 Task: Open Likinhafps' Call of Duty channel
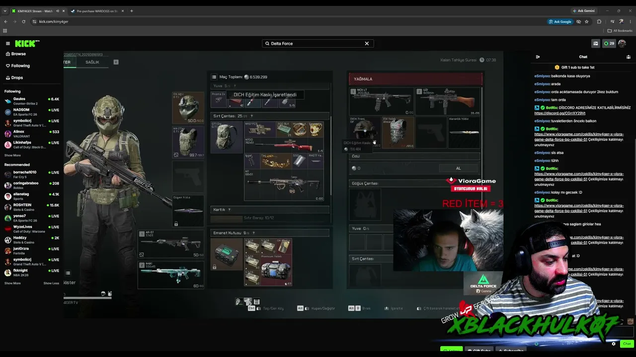click(32, 145)
